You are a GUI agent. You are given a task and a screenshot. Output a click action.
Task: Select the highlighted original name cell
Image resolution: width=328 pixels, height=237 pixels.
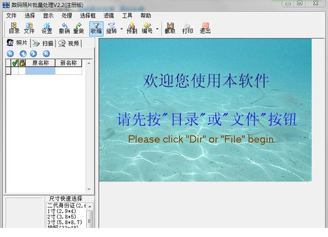pyautogui.click(x=40, y=71)
